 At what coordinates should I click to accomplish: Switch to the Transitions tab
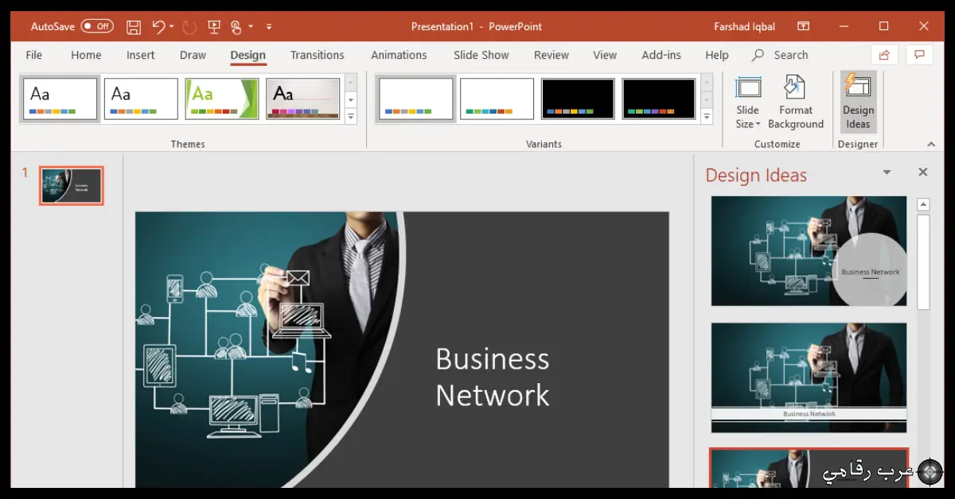[x=317, y=55]
